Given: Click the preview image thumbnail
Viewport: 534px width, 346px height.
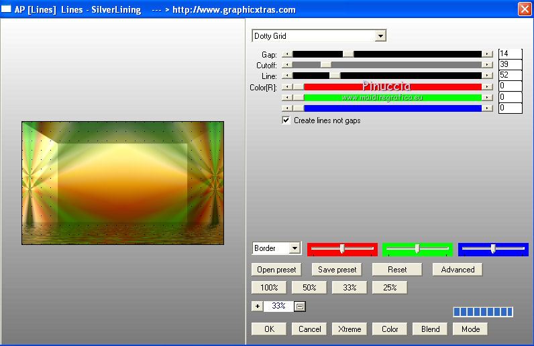Looking at the screenshot, I should coord(123,183).
